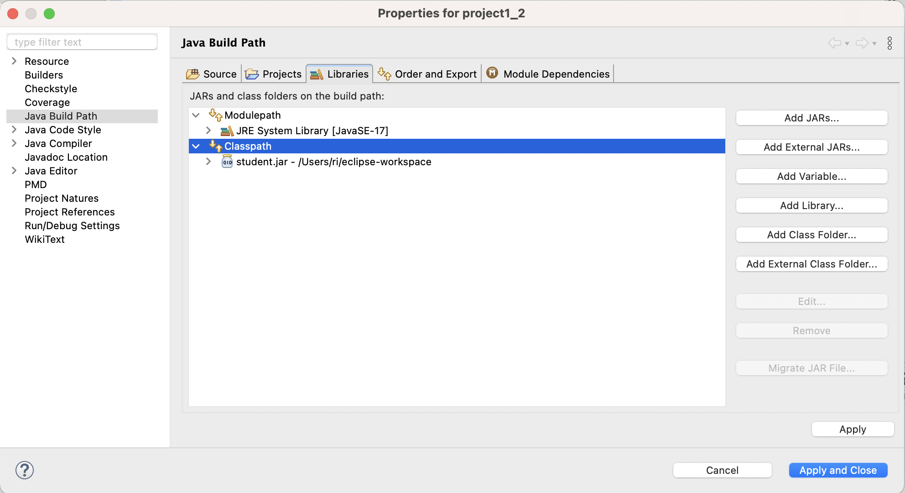Click the JRE System Library icon

[x=227, y=131]
